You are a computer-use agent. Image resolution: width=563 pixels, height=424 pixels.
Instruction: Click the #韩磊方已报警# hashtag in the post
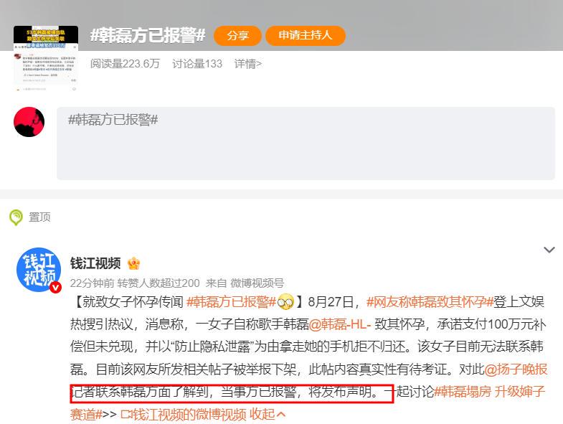click(x=231, y=302)
